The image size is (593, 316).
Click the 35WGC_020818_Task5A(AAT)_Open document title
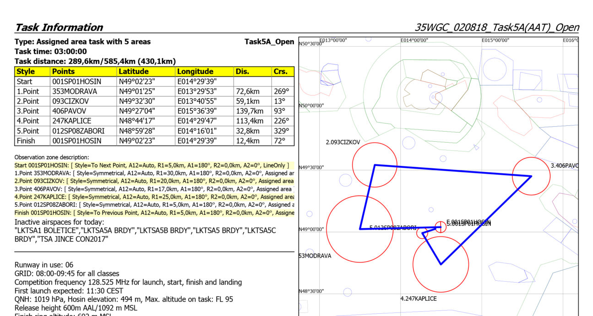point(496,27)
